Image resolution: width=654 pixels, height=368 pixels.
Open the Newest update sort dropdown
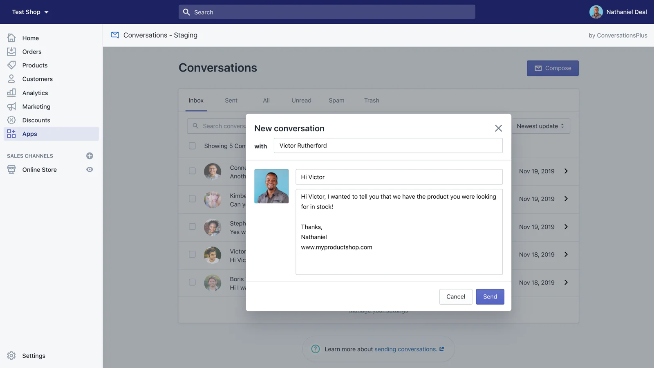click(540, 126)
